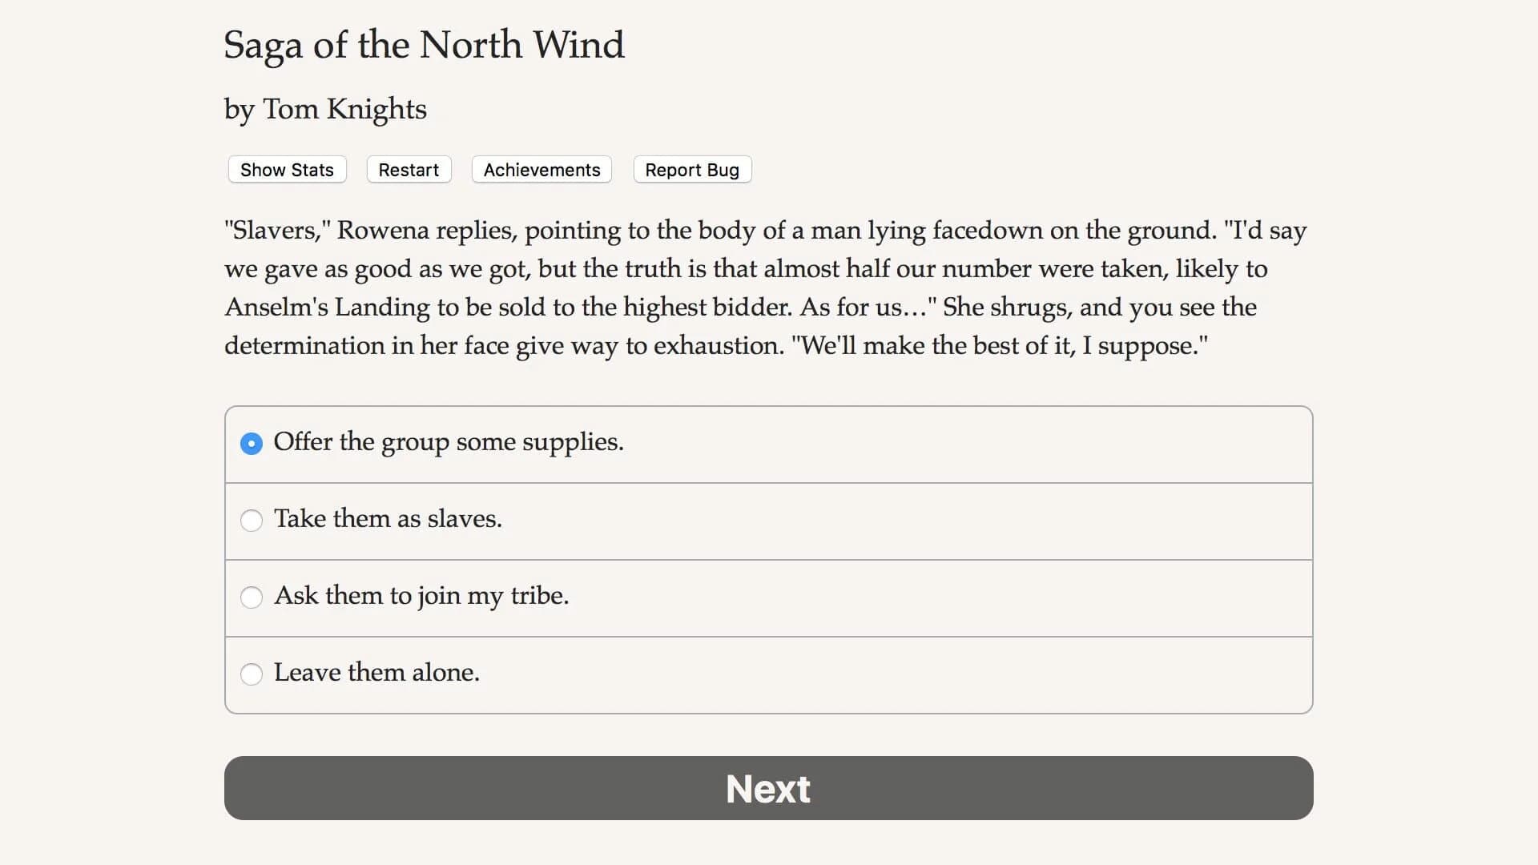The image size is (1538, 865).
Task: Click the label text 'Offer the group some supplies'
Action: pyautogui.click(x=449, y=441)
